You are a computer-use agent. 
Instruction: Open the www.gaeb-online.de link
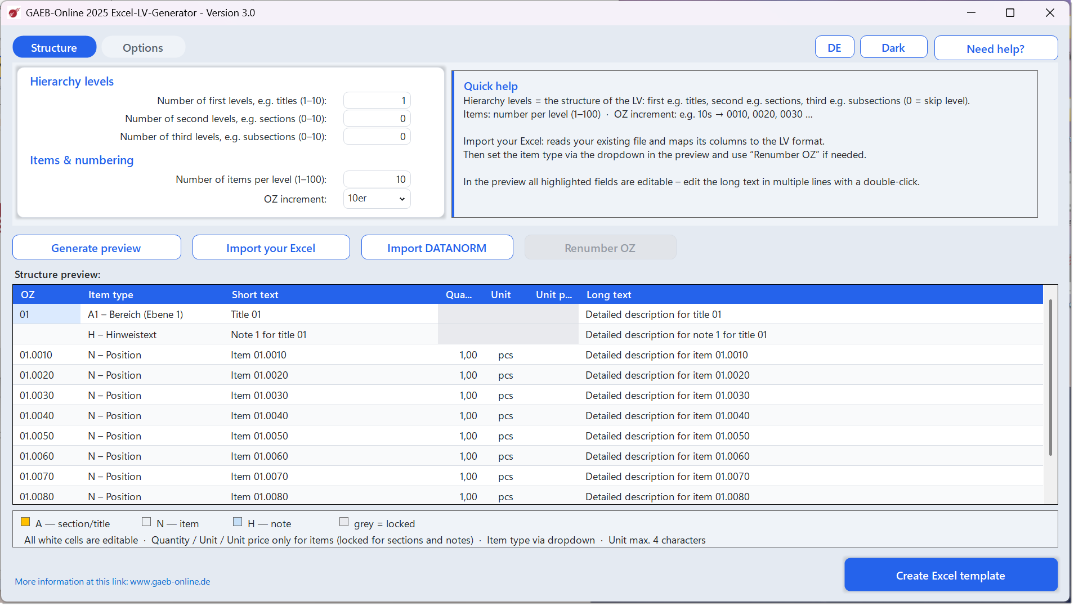(170, 582)
